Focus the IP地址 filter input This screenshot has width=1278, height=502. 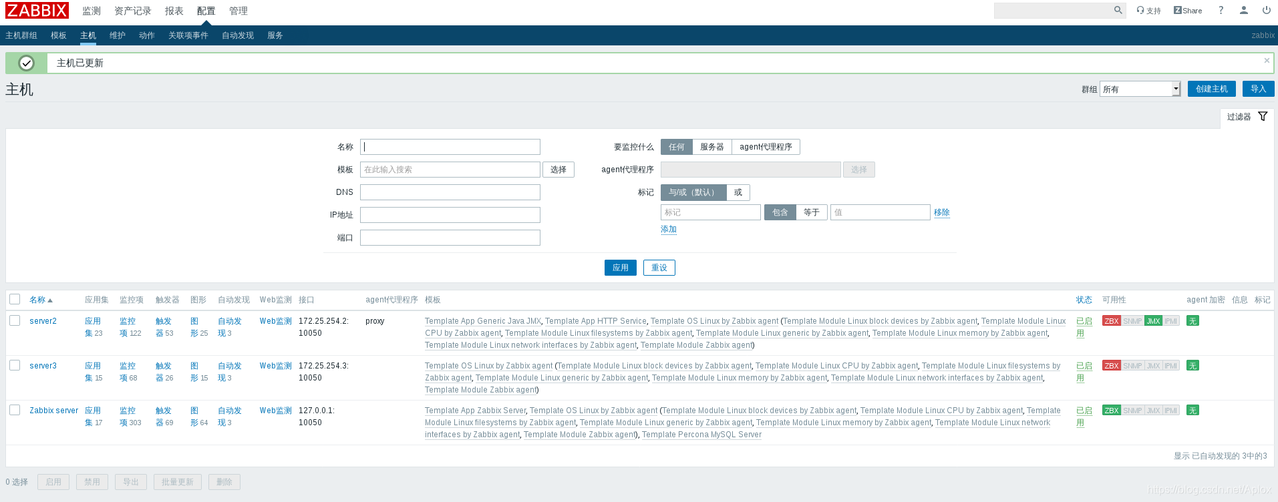pos(450,215)
